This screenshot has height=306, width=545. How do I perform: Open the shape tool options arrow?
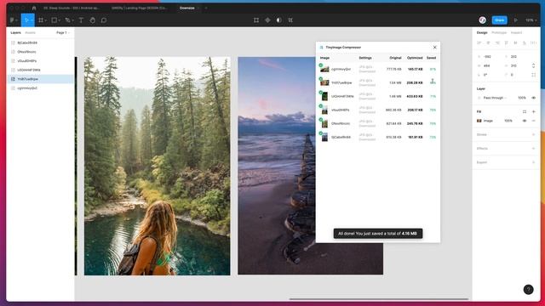pos(59,20)
